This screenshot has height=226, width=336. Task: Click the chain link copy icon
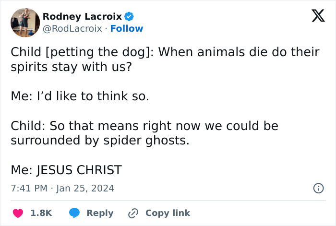133,213
